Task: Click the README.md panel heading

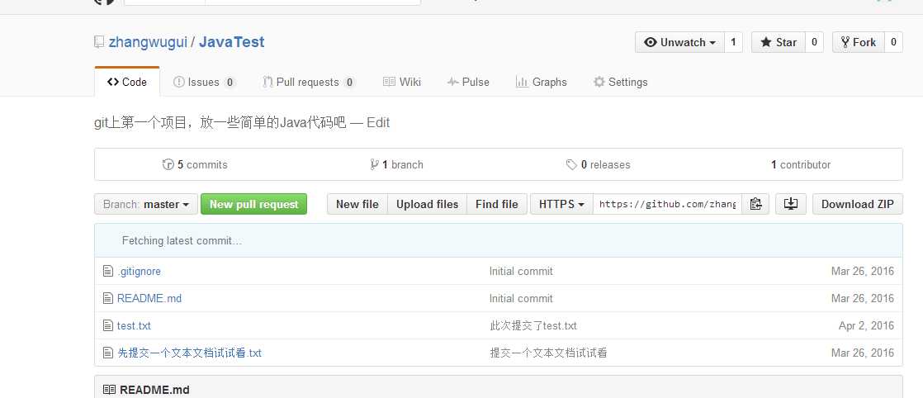Action: pyautogui.click(x=155, y=390)
